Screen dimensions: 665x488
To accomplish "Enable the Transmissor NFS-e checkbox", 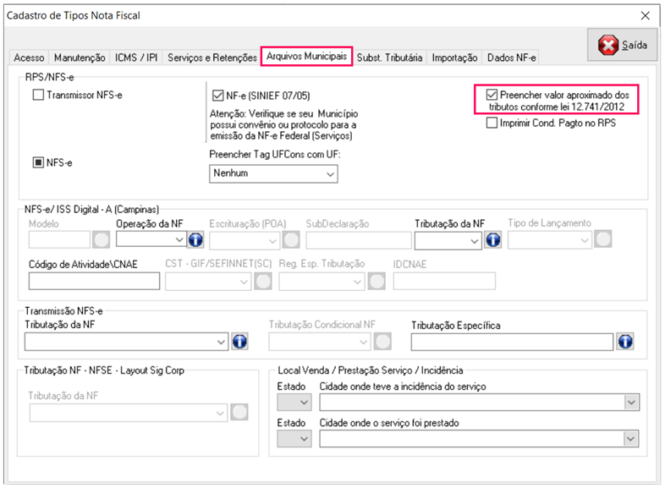I will (x=38, y=96).
